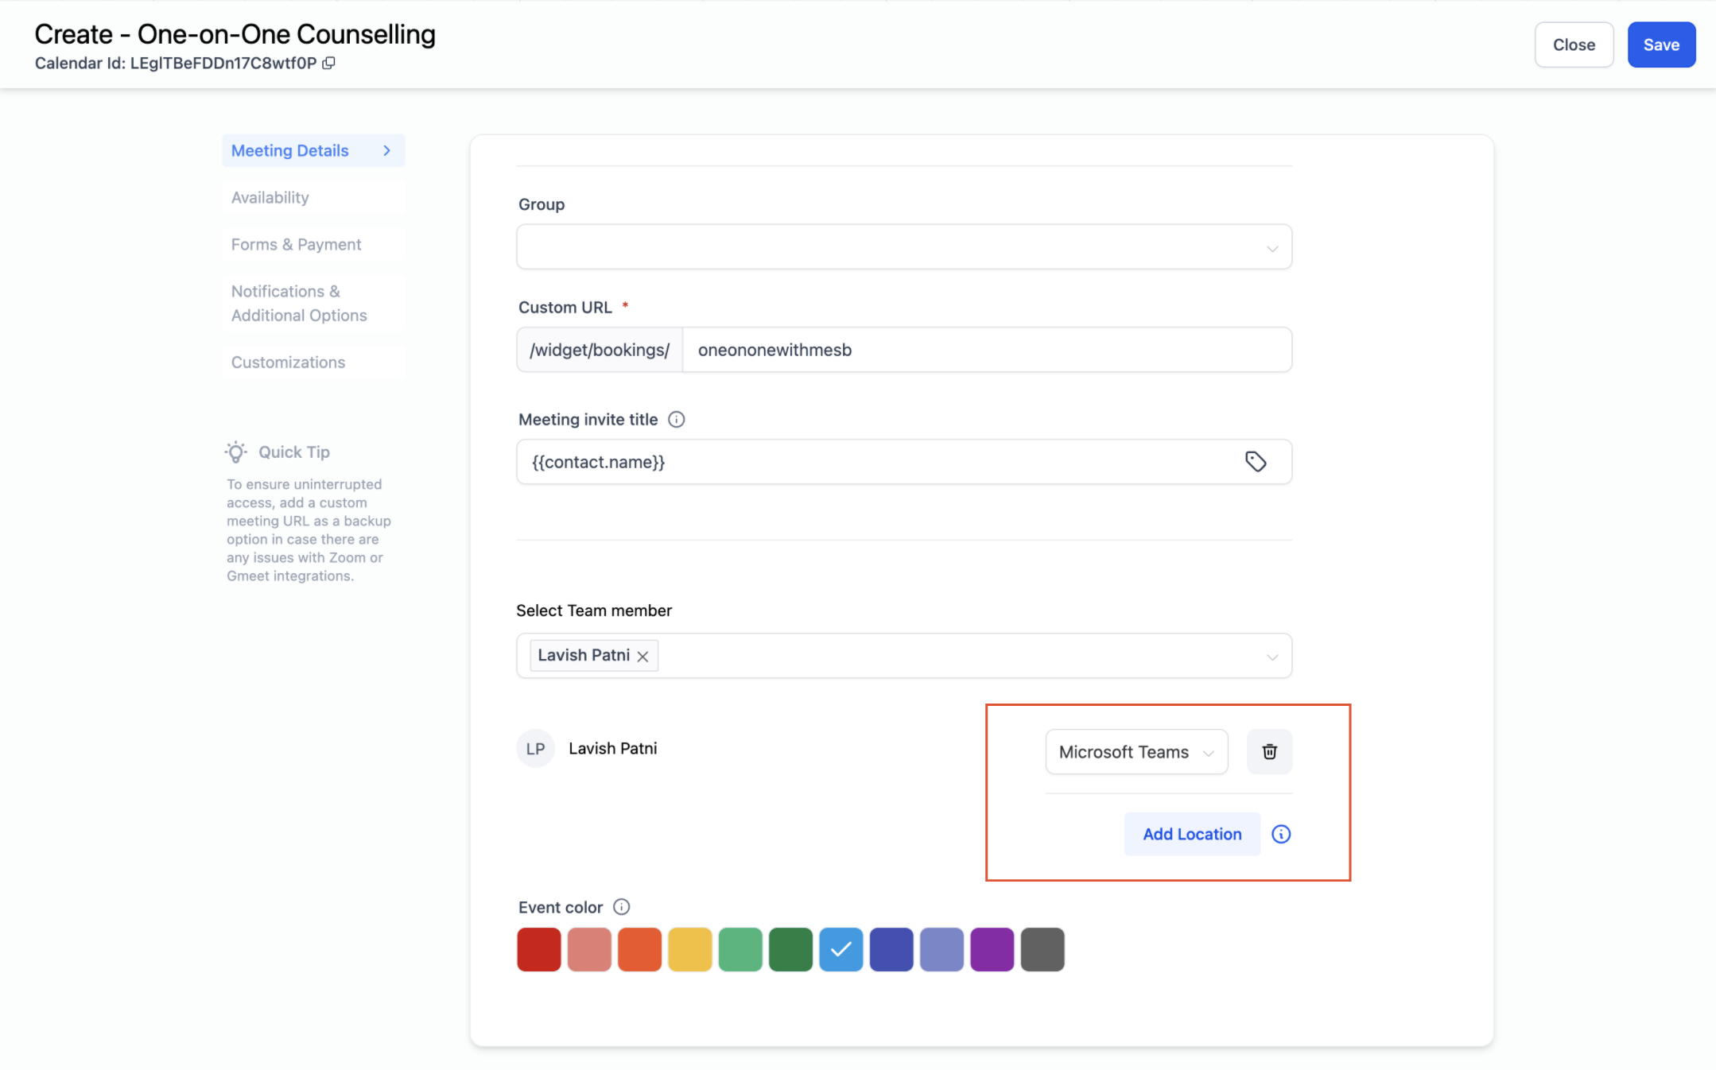Choose the purple event color swatch
The width and height of the screenshot is (1716, 1070).
pyautogui.click(x=992, y=950)
